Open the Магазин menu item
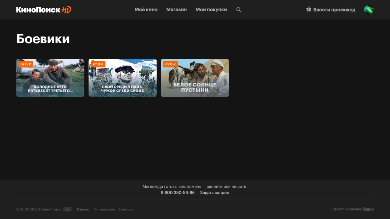The height and width of the screenshot is (219, 390). (x=176, y=10)
